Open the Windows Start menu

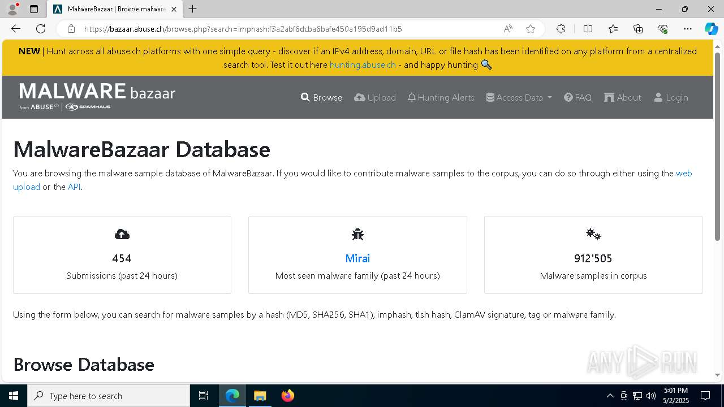(14, 396)
